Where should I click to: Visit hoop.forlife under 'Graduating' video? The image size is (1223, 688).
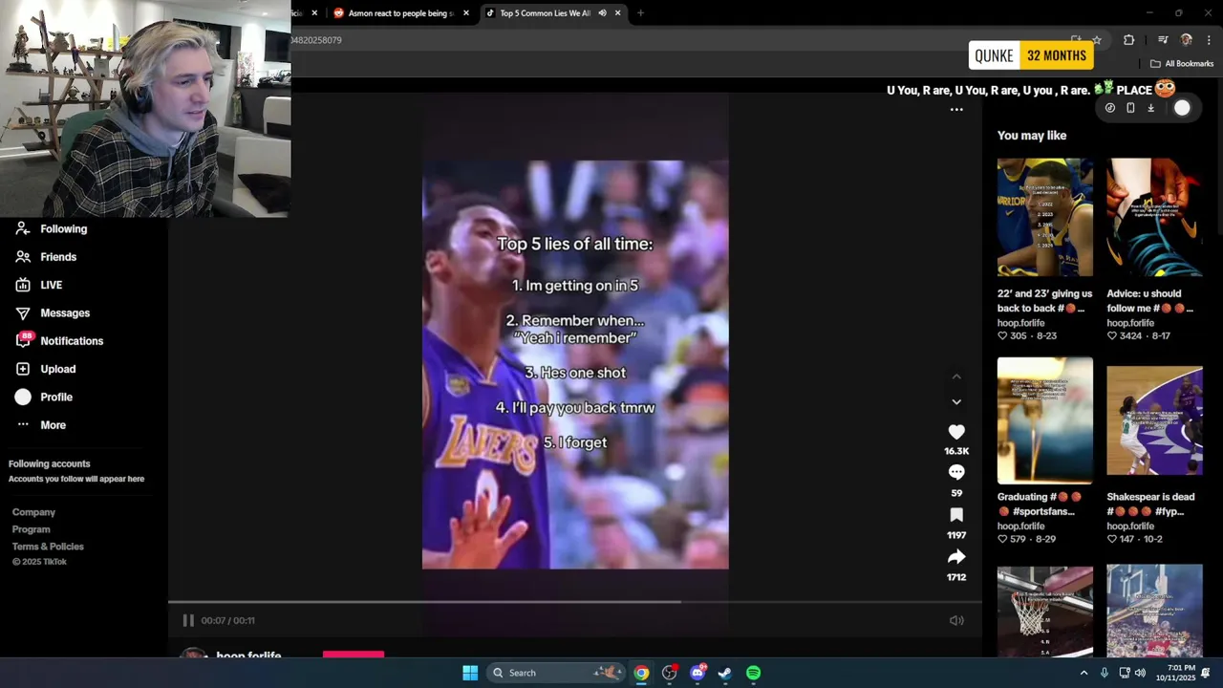click(x=1021, y=527)
